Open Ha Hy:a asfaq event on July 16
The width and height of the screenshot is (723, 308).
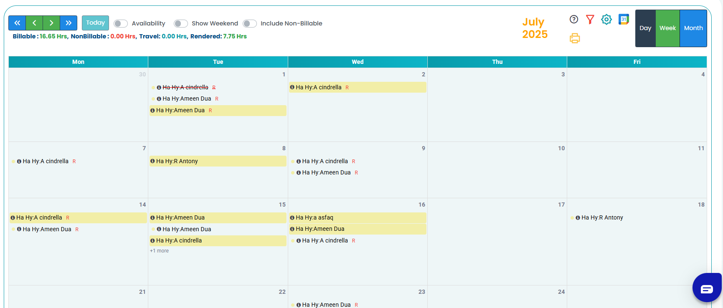pos(358,218)
